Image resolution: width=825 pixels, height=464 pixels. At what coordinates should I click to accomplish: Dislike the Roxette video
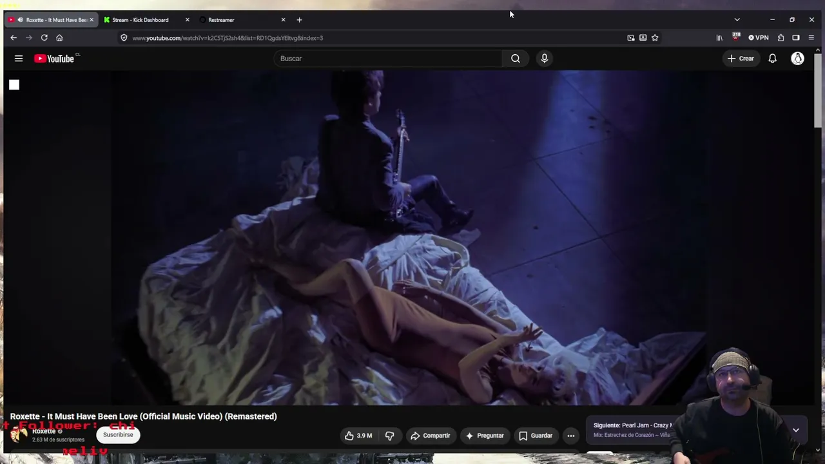[389, 436]
